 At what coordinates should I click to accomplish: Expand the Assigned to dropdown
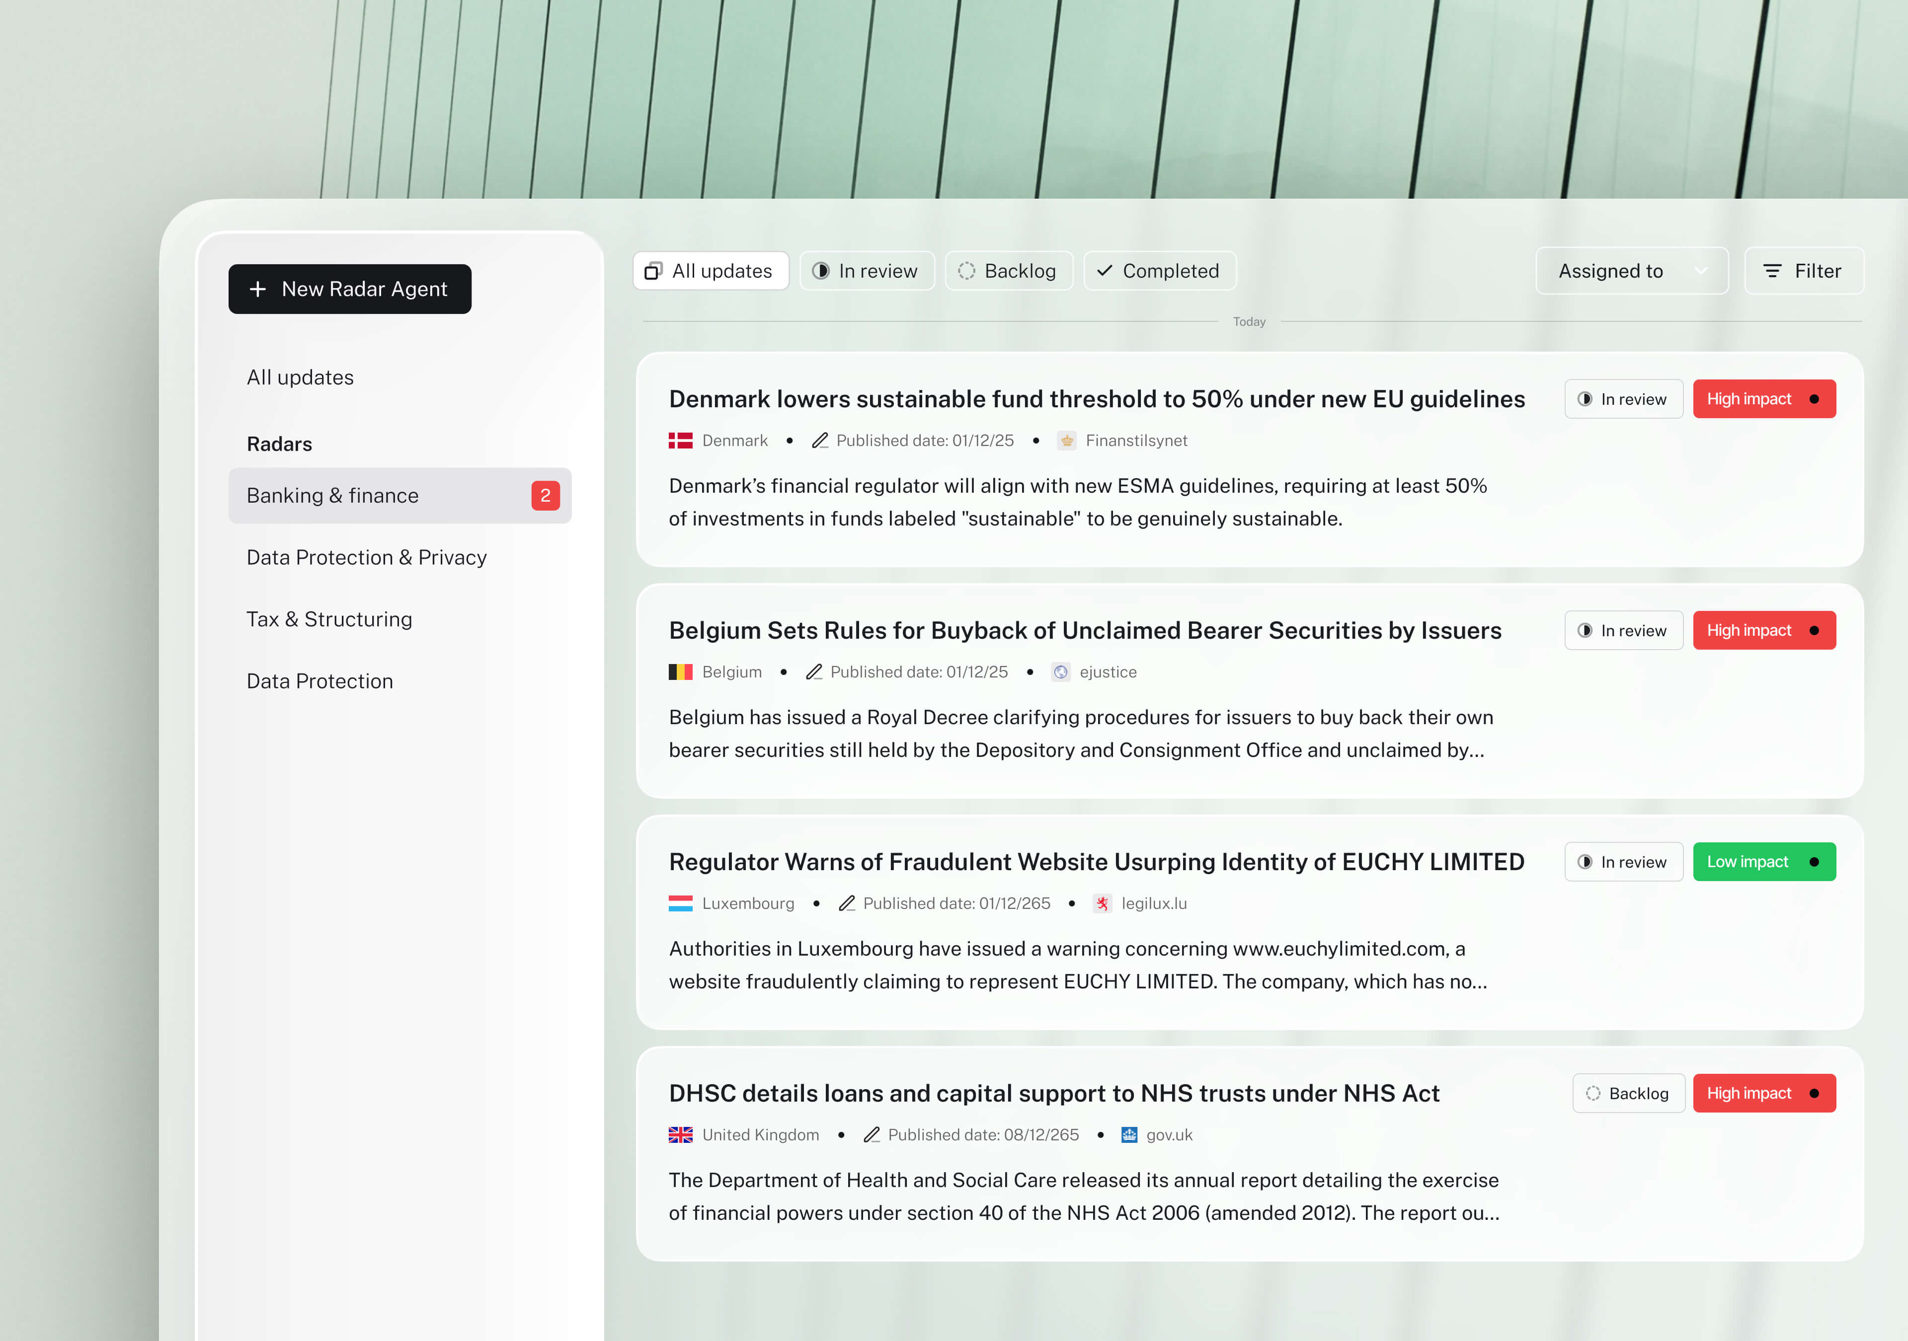1631,271
